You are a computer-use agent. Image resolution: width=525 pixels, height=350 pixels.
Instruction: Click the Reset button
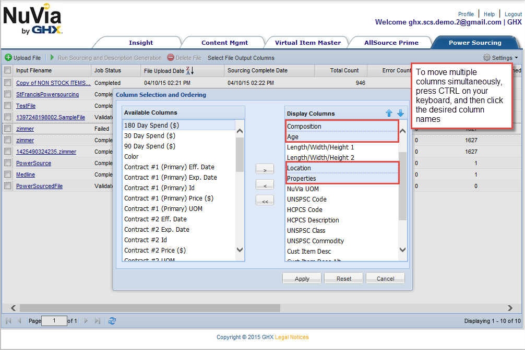tap(343, 279)
